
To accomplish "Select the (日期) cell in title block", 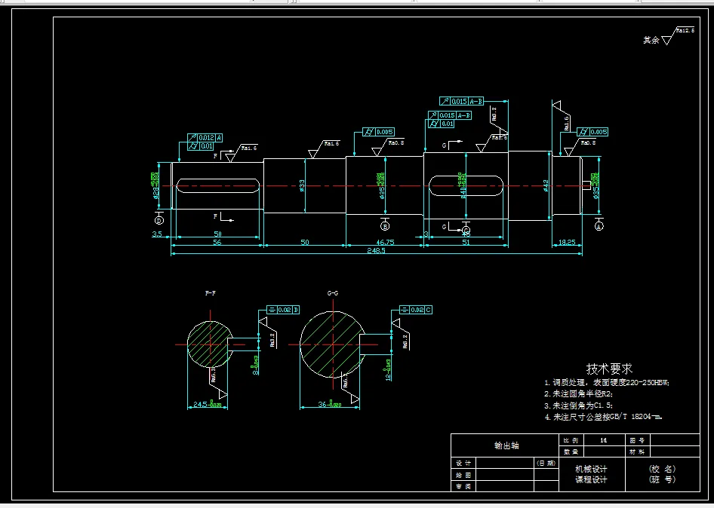I will tap(546, 463).
